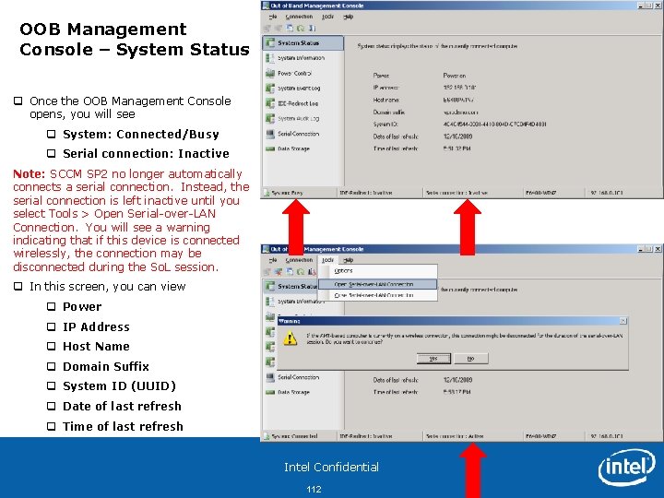Click System status icon in lower status bar

(x=267, y=436)
